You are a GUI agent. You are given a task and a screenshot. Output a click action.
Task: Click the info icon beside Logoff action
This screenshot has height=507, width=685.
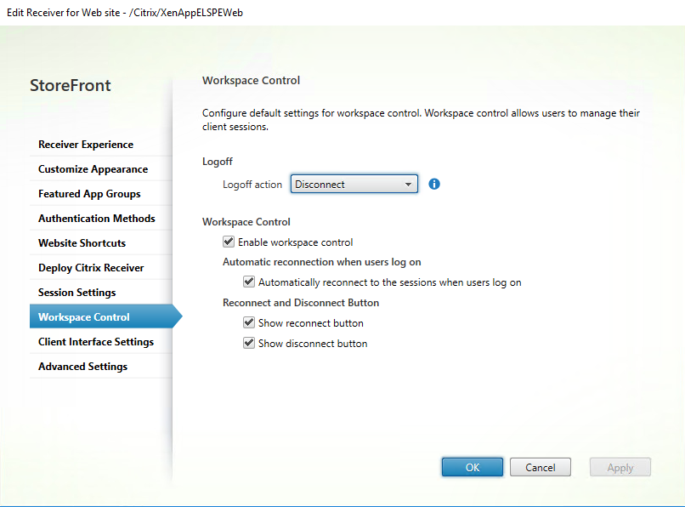click(434, 184)
